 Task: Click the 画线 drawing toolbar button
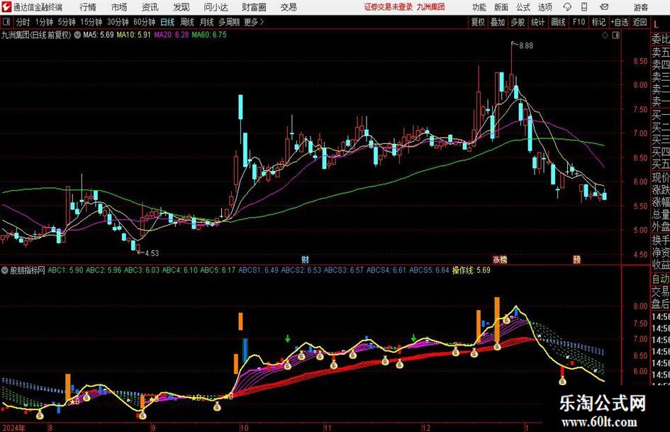coord(558,22)
